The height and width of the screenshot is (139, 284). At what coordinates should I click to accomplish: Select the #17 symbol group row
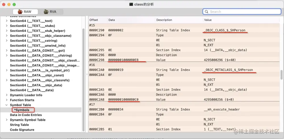click(184, 105)
